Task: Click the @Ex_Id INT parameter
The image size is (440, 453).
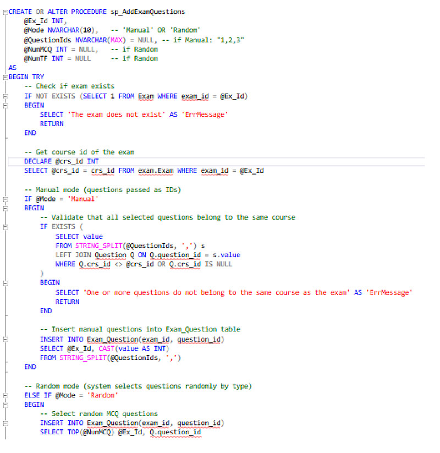Action: 45,21
